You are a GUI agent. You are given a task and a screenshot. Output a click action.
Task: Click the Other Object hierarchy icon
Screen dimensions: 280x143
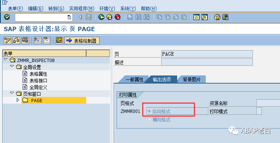(x=16, y=40)
